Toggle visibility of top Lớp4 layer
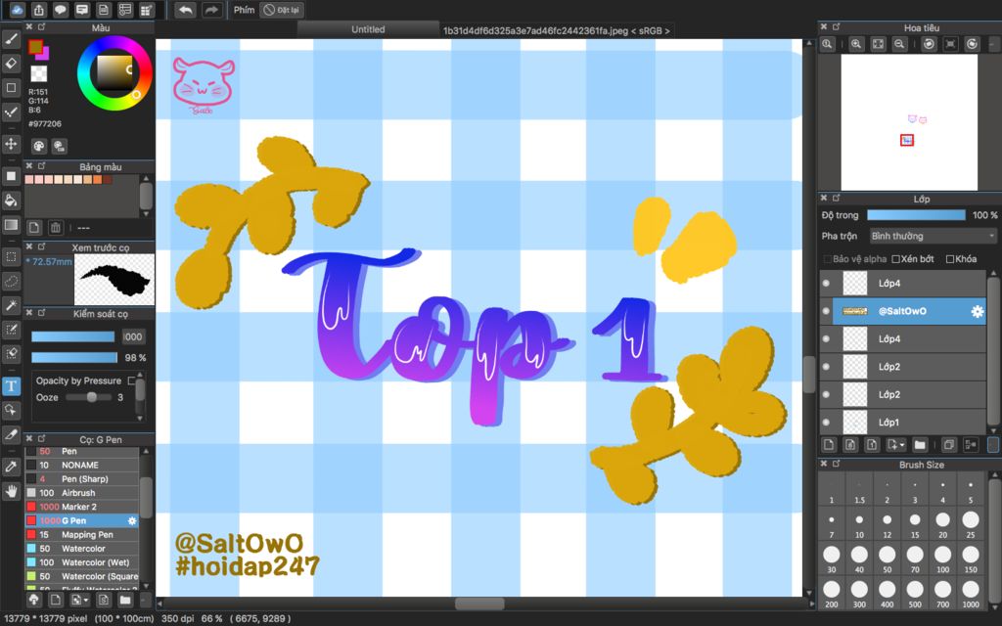1002x626 pixels. [826, 283]
